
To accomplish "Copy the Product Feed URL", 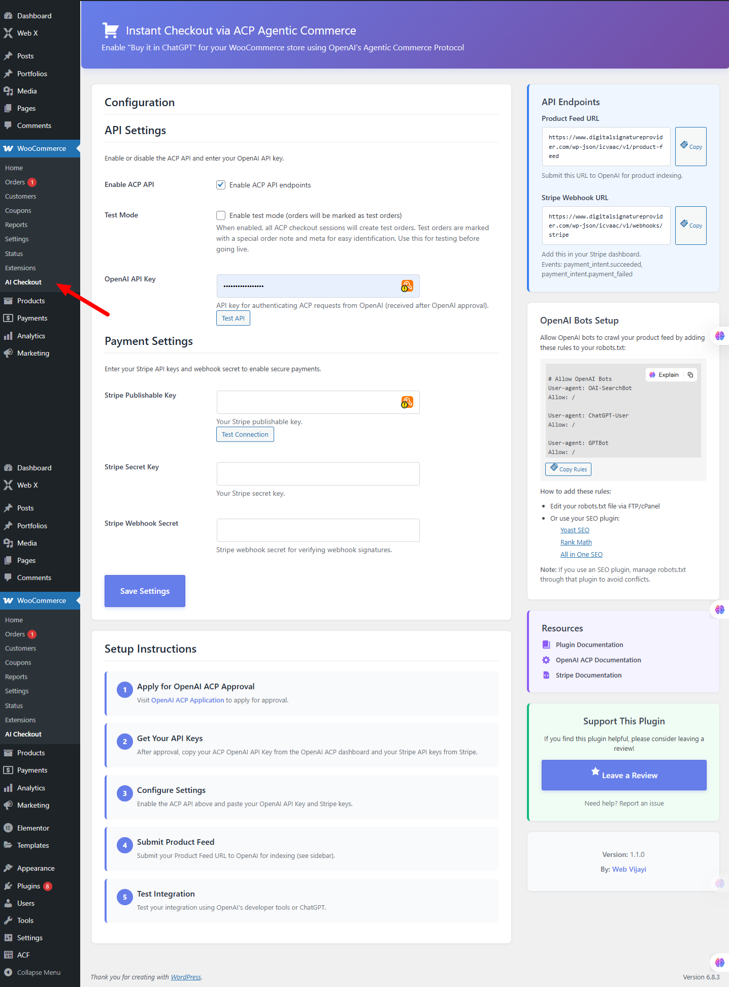I will click(690, 146).
